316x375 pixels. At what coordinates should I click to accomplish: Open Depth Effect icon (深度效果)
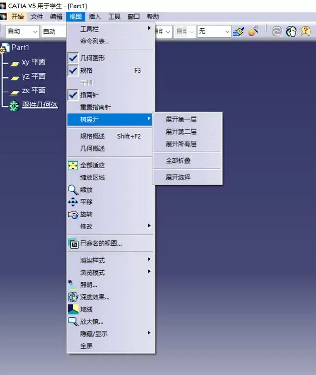(x=73, y=297)
